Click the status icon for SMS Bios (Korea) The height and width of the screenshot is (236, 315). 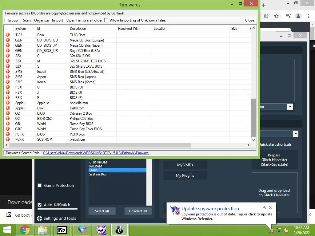pos(8,82)
